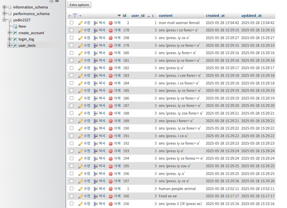Click the red delete icon for row id 187
The width and height of the screenshot is (287, 208).
point(110,106)
